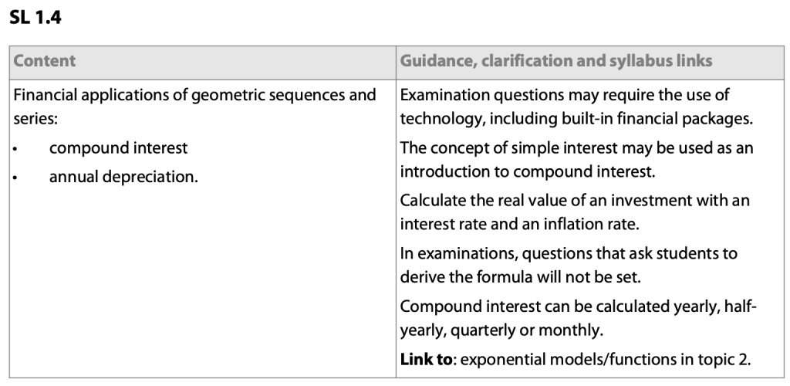Image resolution: width=790 pixels, height=386 pixels.
Task: Click the SL 1.4 section heading
Action: tap(35, 18)
